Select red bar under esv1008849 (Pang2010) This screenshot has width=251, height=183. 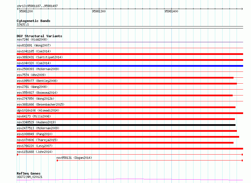click(128, 137)
